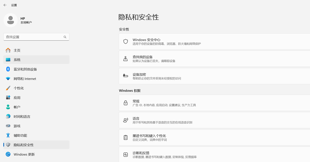The width and height of the screenshot is (310, 162).
Task: Open 设备加密 entry
Action: click(x=214, y=76)
